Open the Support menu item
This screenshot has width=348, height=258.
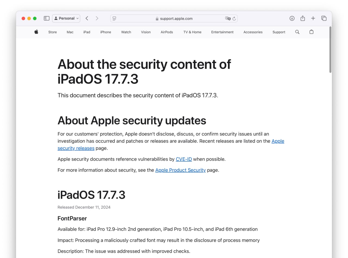(x=279, y=32)
